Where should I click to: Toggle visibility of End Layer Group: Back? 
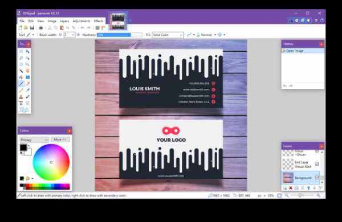point(317,164)
